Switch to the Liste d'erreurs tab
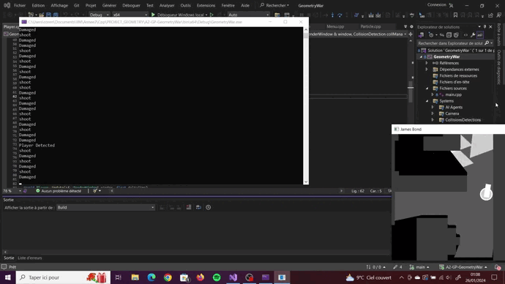The width and height of the screenshot is (505, 284). click(29, 258)
